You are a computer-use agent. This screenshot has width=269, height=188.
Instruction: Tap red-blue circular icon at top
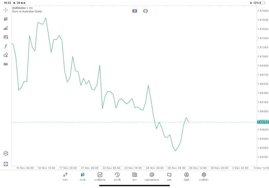click(x=145, y=11)
